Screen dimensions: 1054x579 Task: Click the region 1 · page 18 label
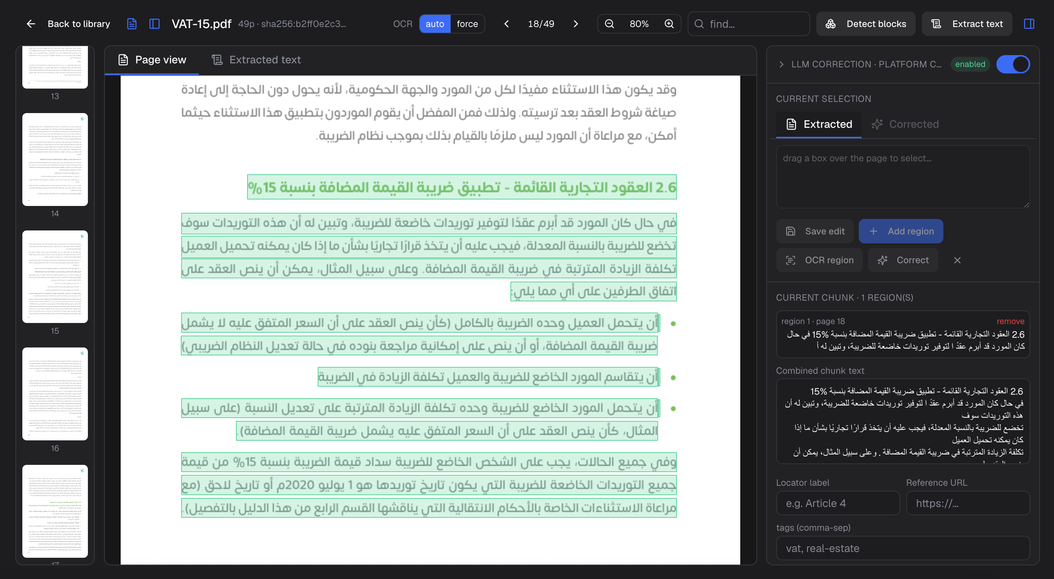[813, 321]
